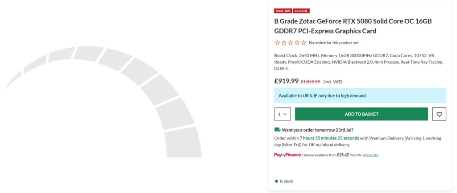Click the second rating star
Image resolution: width=457 pixels, height=193 pixels.
(284, 43)
